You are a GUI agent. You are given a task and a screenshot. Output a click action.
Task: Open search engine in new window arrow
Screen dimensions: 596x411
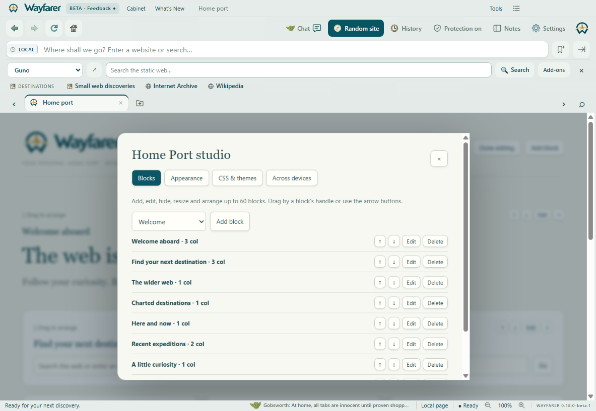click(94, 70)
